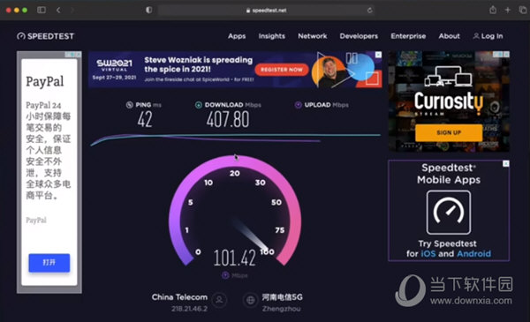Click the SW2021 Virtual logo
The width and height of the screenshot is (530, 322).
coord(114,65)
